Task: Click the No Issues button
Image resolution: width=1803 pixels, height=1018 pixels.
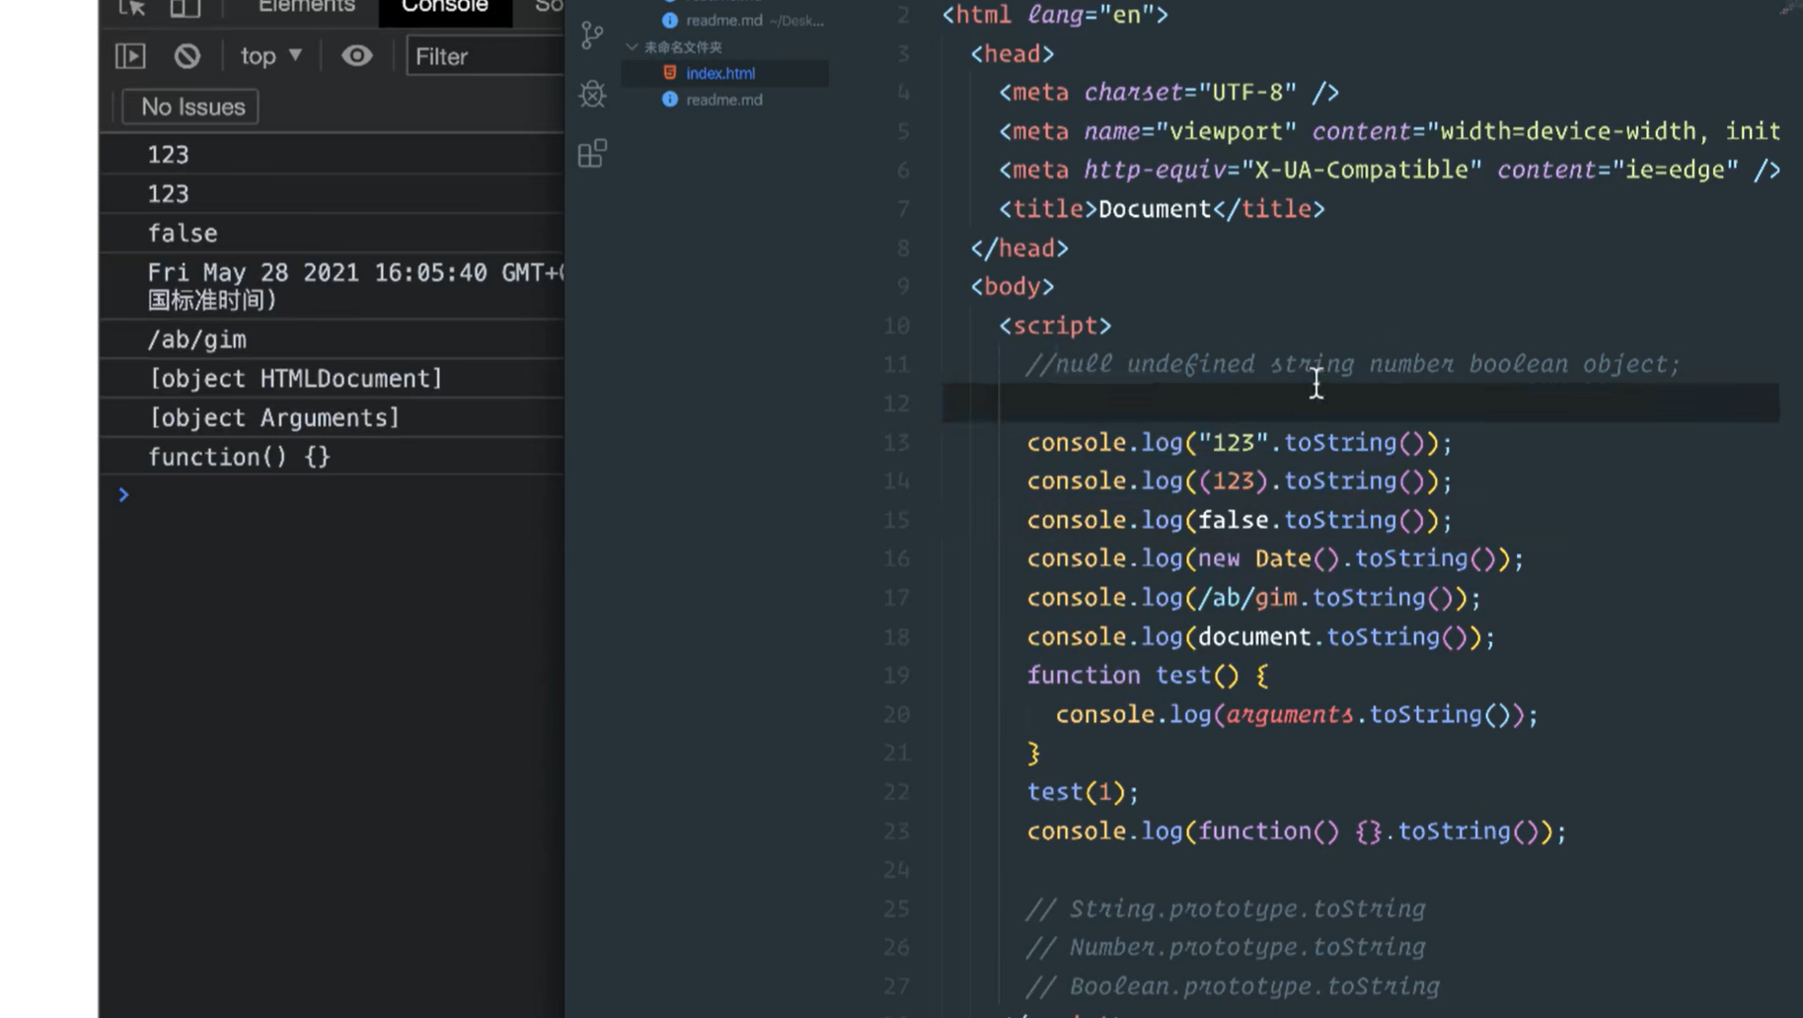Action: tap(190, 107)
